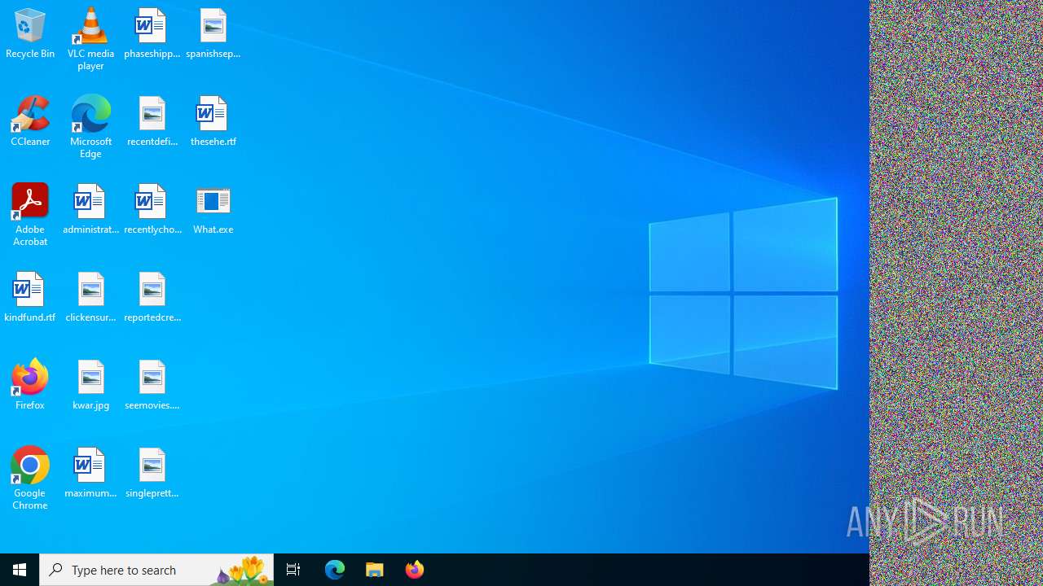Select the Firefox desktop shortcut
This screenshot has height=586, width=1043.
30,385
